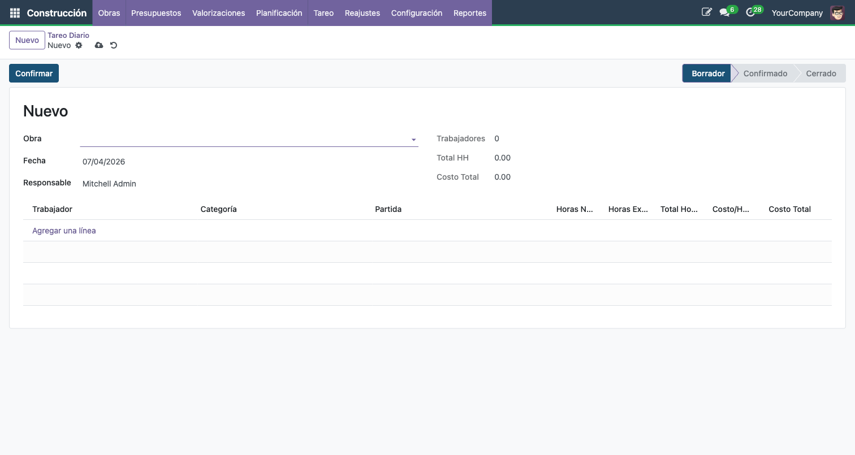Open the chat messages icon with badge 6
The height and width of the screenshot is (455, 855).
(x=724, y=12)
